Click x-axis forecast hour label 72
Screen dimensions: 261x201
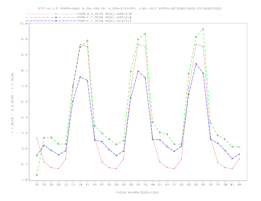coord(210,185)
